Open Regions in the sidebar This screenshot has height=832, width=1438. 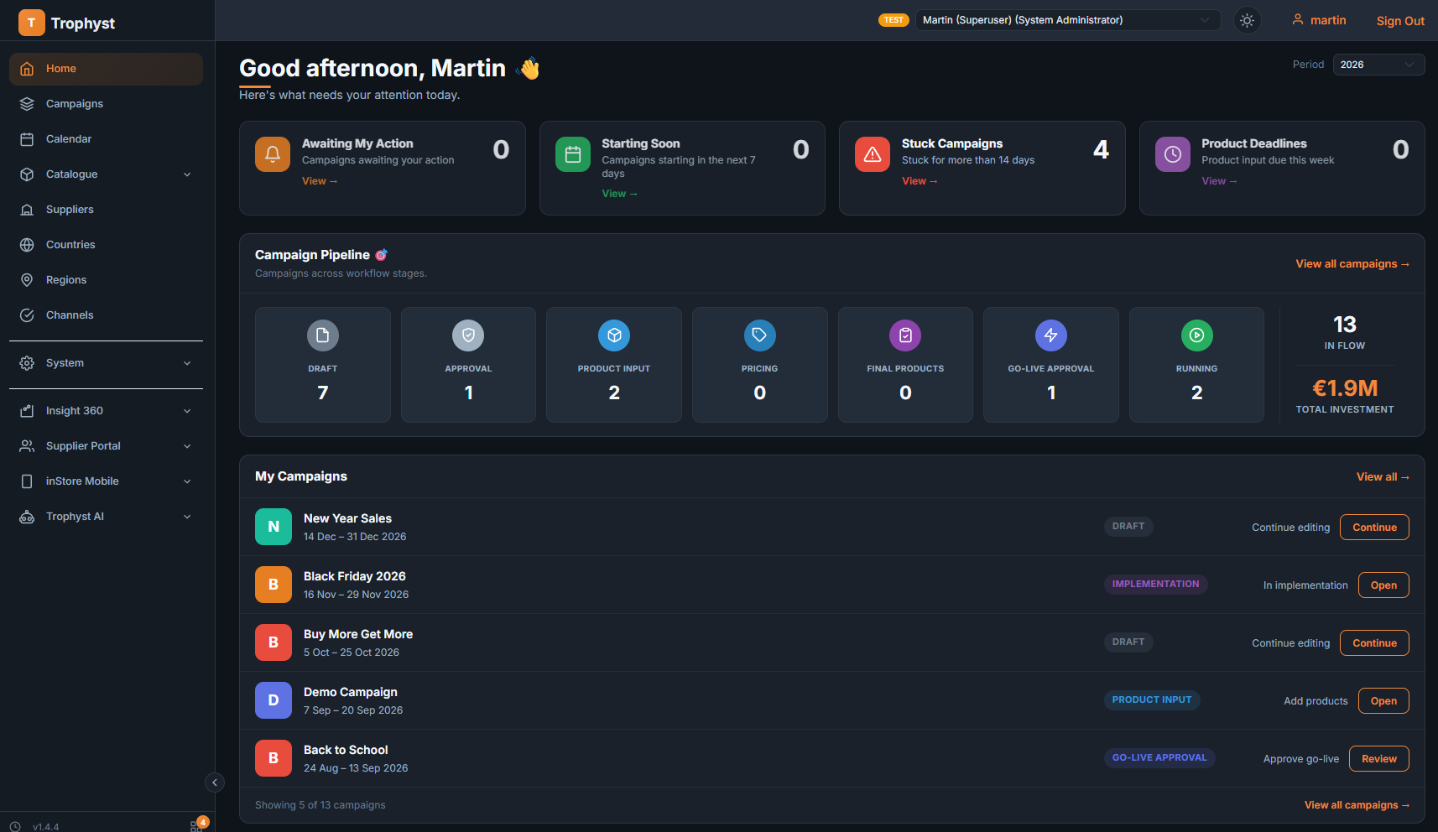pos(106,280)
